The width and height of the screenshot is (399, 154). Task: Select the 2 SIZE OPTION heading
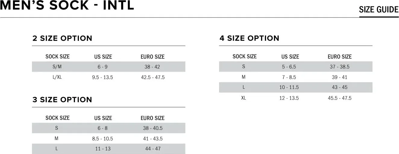pos(62,38)
